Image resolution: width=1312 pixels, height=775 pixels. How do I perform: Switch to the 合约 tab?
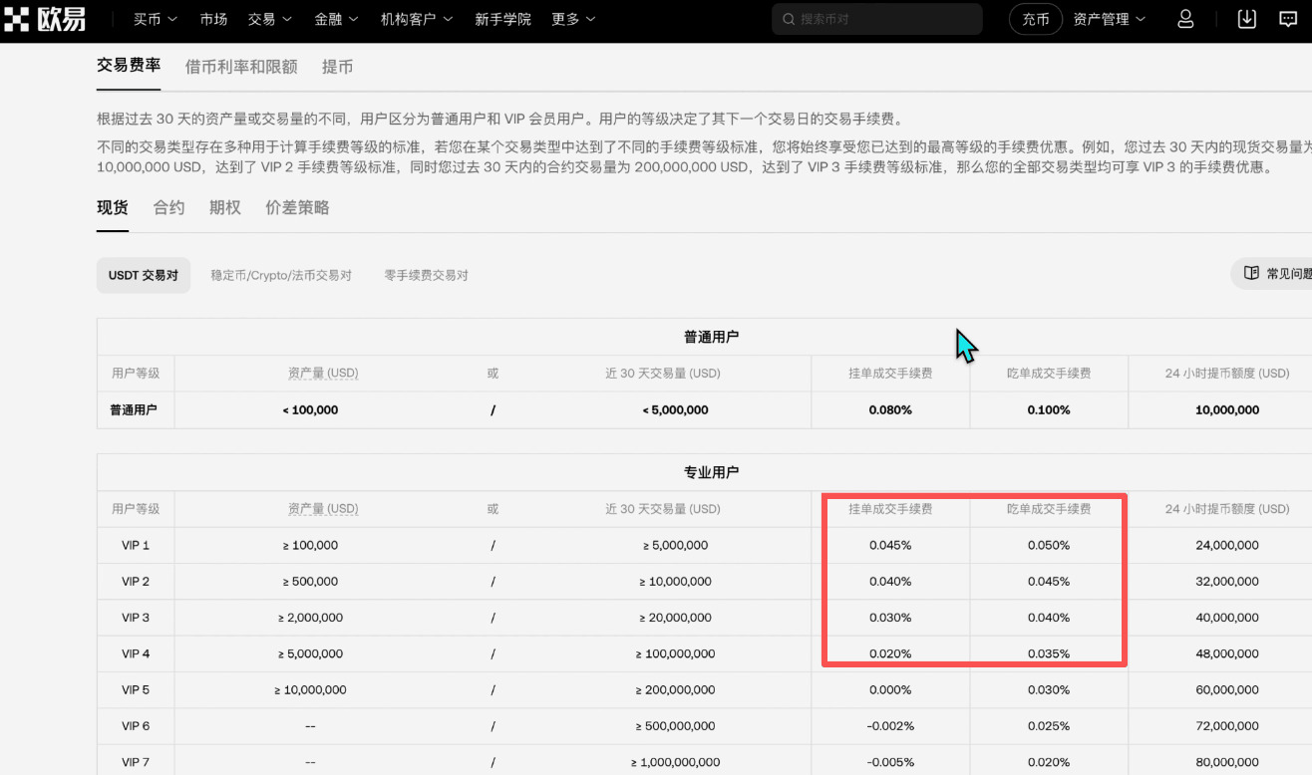(x=167, y=207)
